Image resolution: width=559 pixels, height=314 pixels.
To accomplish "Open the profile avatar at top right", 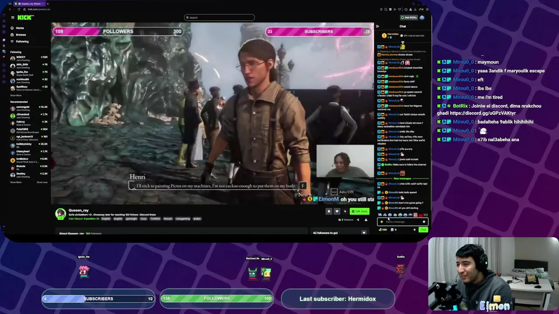I will 422,17.
